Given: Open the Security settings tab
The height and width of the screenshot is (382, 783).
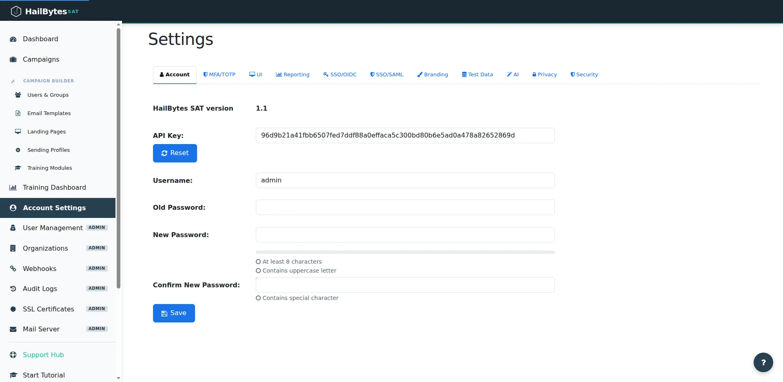Looking at the screenshot, I should 584,74.
